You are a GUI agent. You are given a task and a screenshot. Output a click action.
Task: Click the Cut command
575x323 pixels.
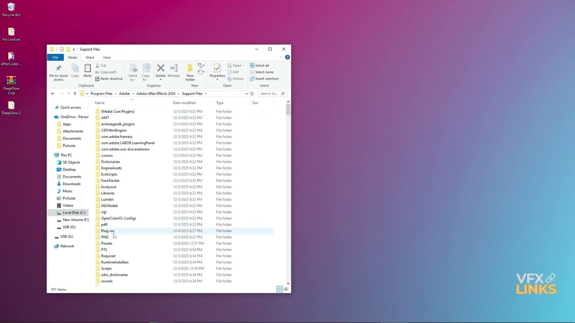pos(101,65)
